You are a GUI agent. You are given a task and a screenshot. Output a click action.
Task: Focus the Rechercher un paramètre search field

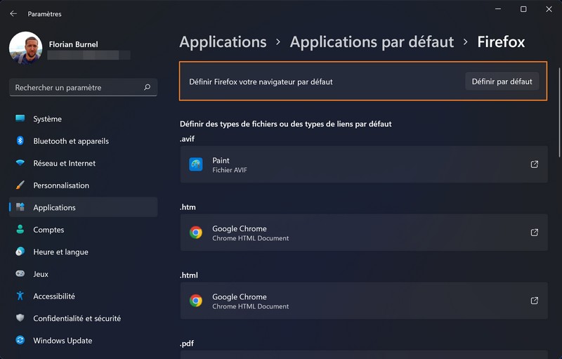[83, 87]
